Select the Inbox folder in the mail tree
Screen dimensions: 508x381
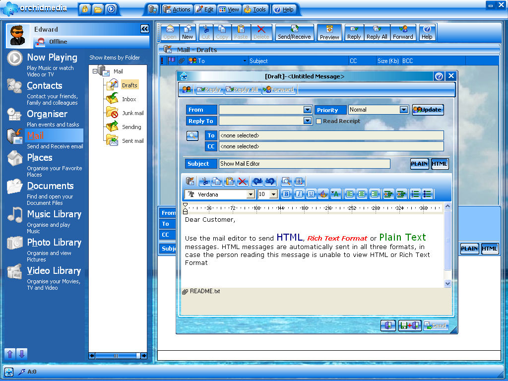tap(129, 99)
